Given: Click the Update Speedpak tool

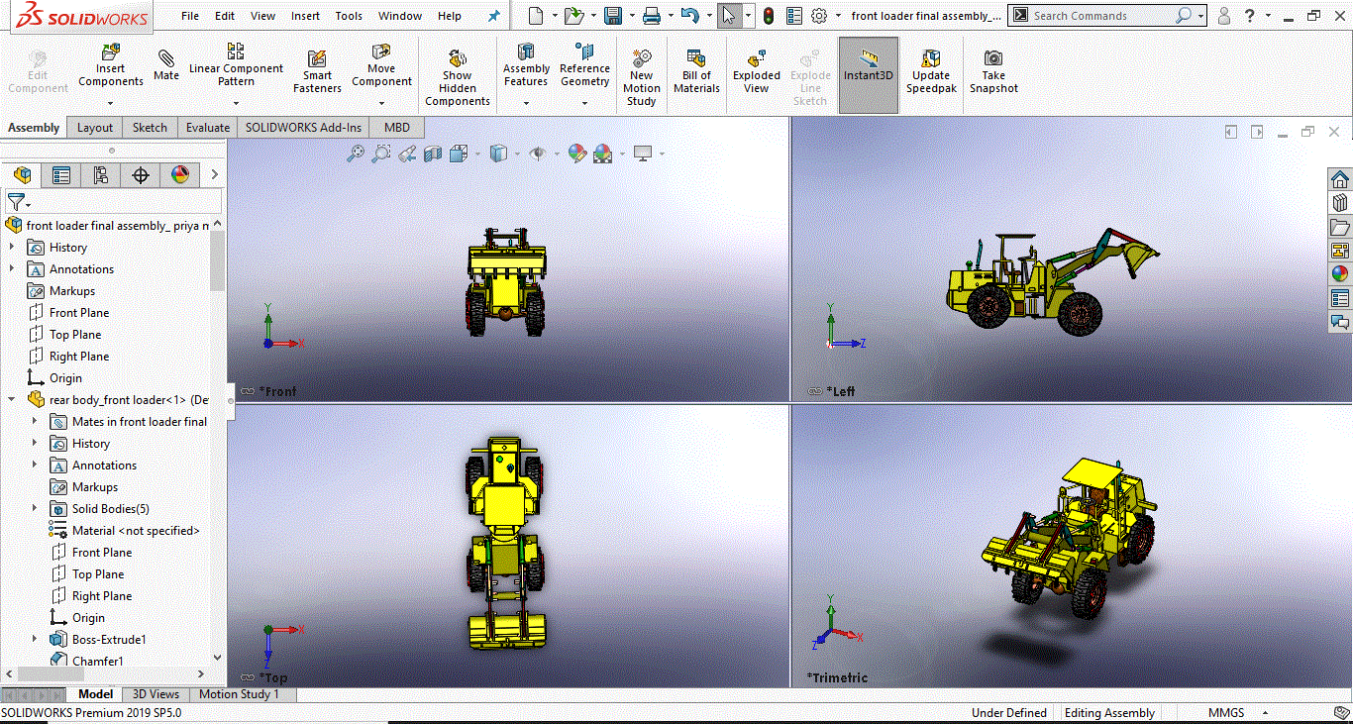Looking at the screenshot, I should [x=931, y=71].
